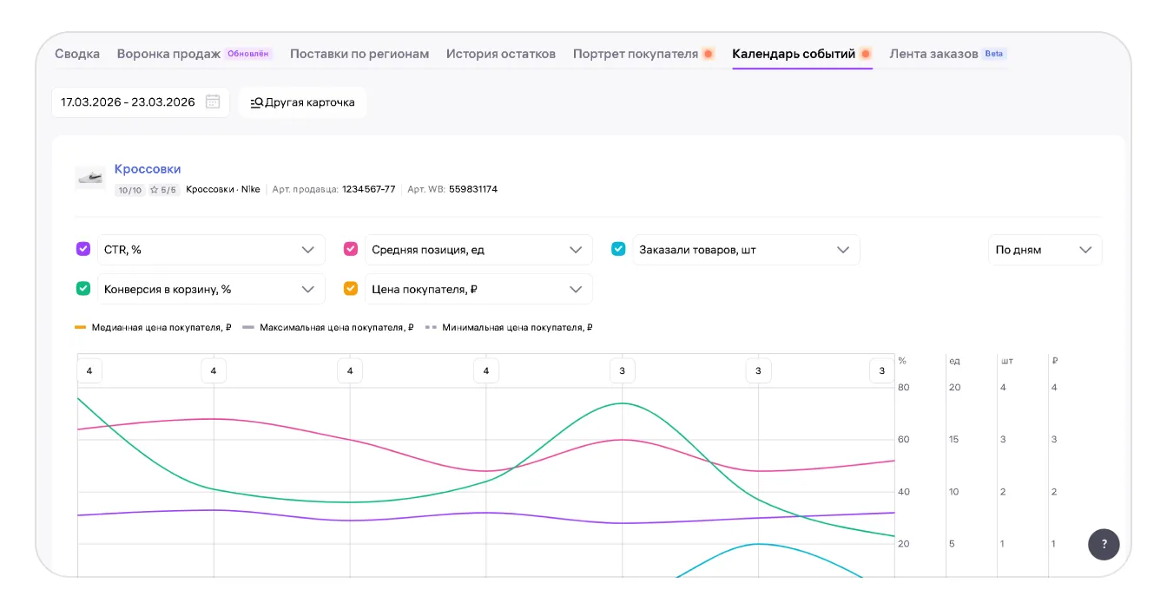The height and width of the screenshot is (609, 1167).
Task: Click the Обновлён badge near Воронка продаж
Action: pos(249,54)
